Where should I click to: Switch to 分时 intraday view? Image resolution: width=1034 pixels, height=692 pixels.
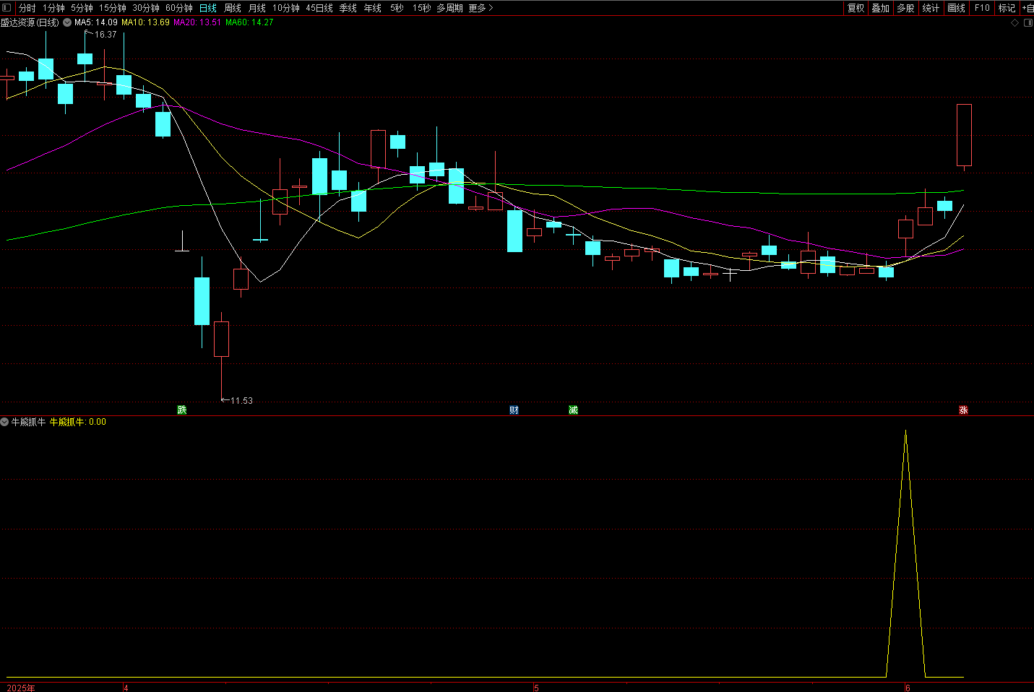pyautogui.click(x=27, y=8)
